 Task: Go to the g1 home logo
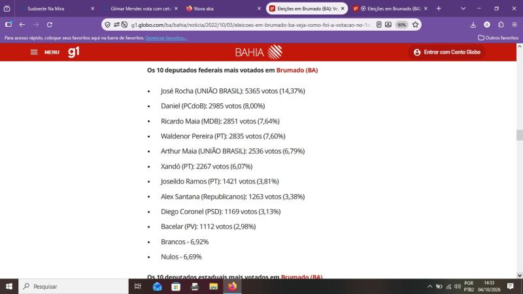coord(74,52)
